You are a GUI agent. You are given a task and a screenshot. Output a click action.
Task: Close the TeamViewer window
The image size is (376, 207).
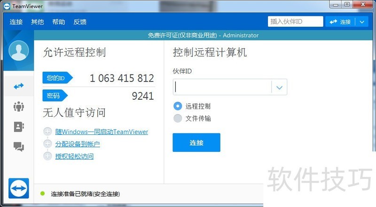(363, 5)
